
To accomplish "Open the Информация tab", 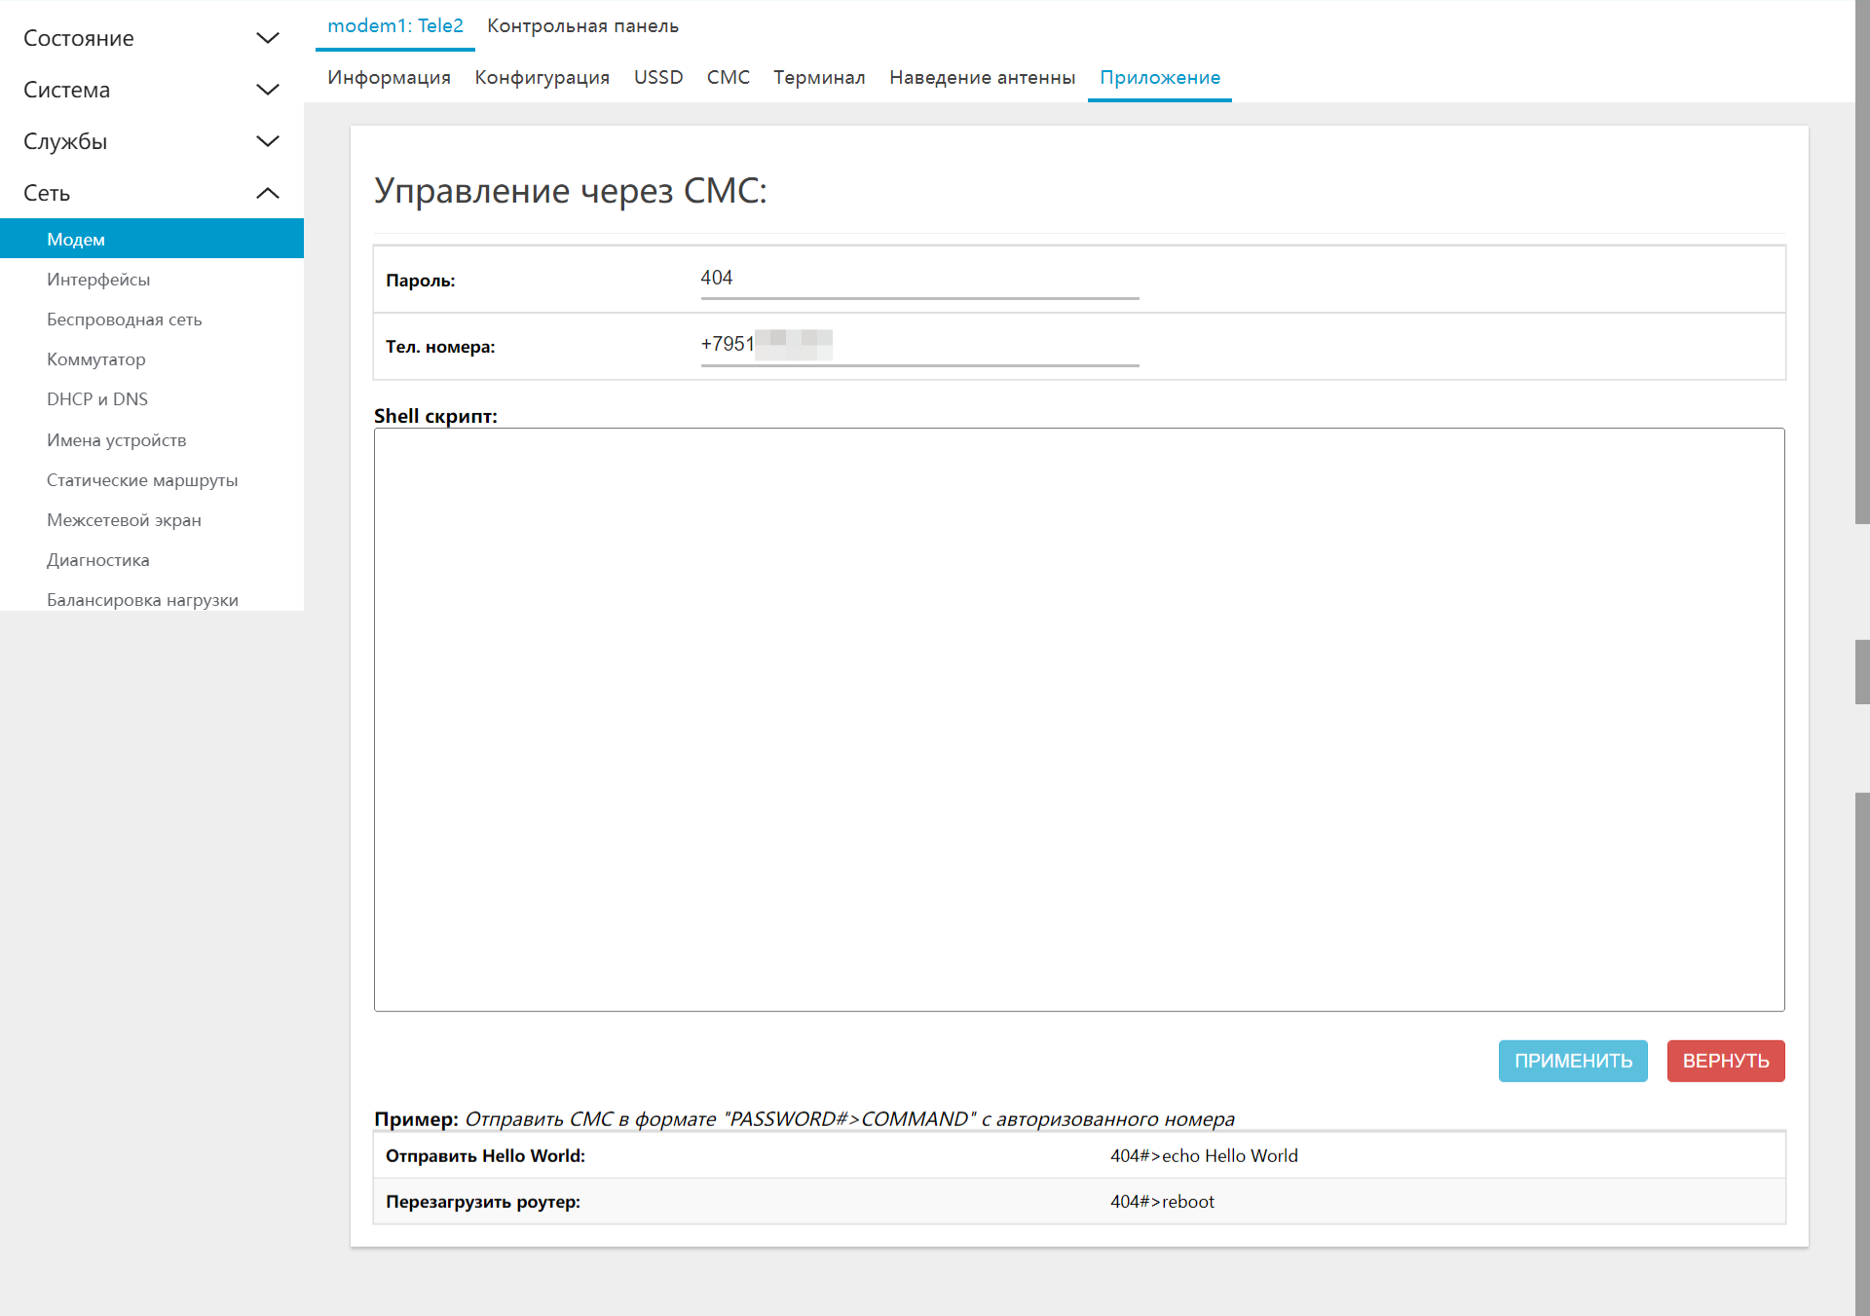I will tap(389, 77).
